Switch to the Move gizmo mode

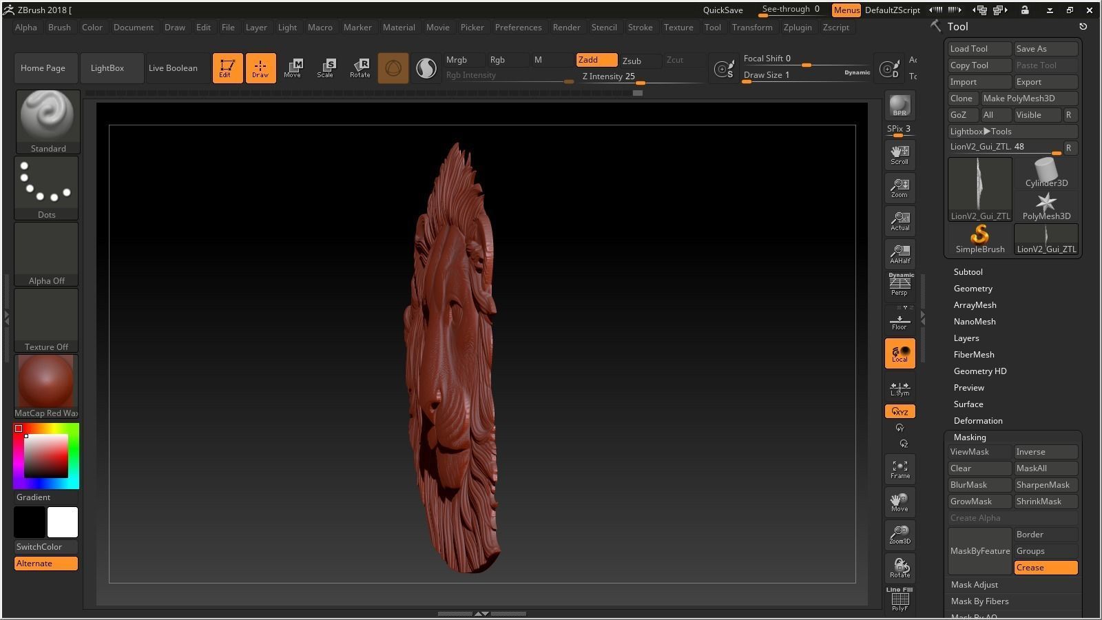(293, 68)
